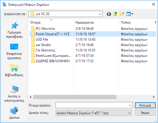Click the Άκυρο button

pos(145,113)
